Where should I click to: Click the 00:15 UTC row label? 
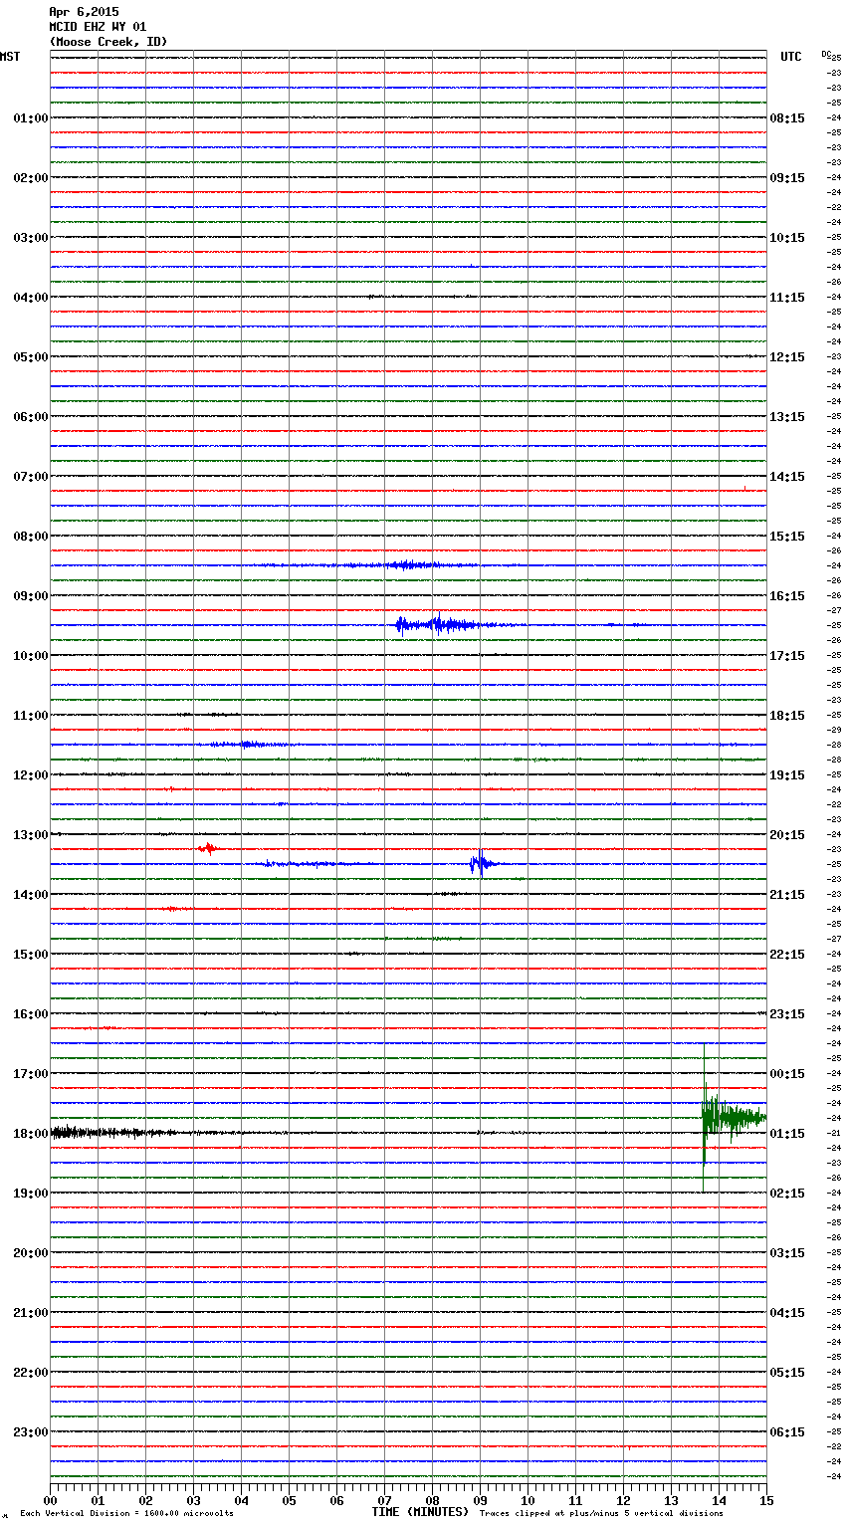787,1074
